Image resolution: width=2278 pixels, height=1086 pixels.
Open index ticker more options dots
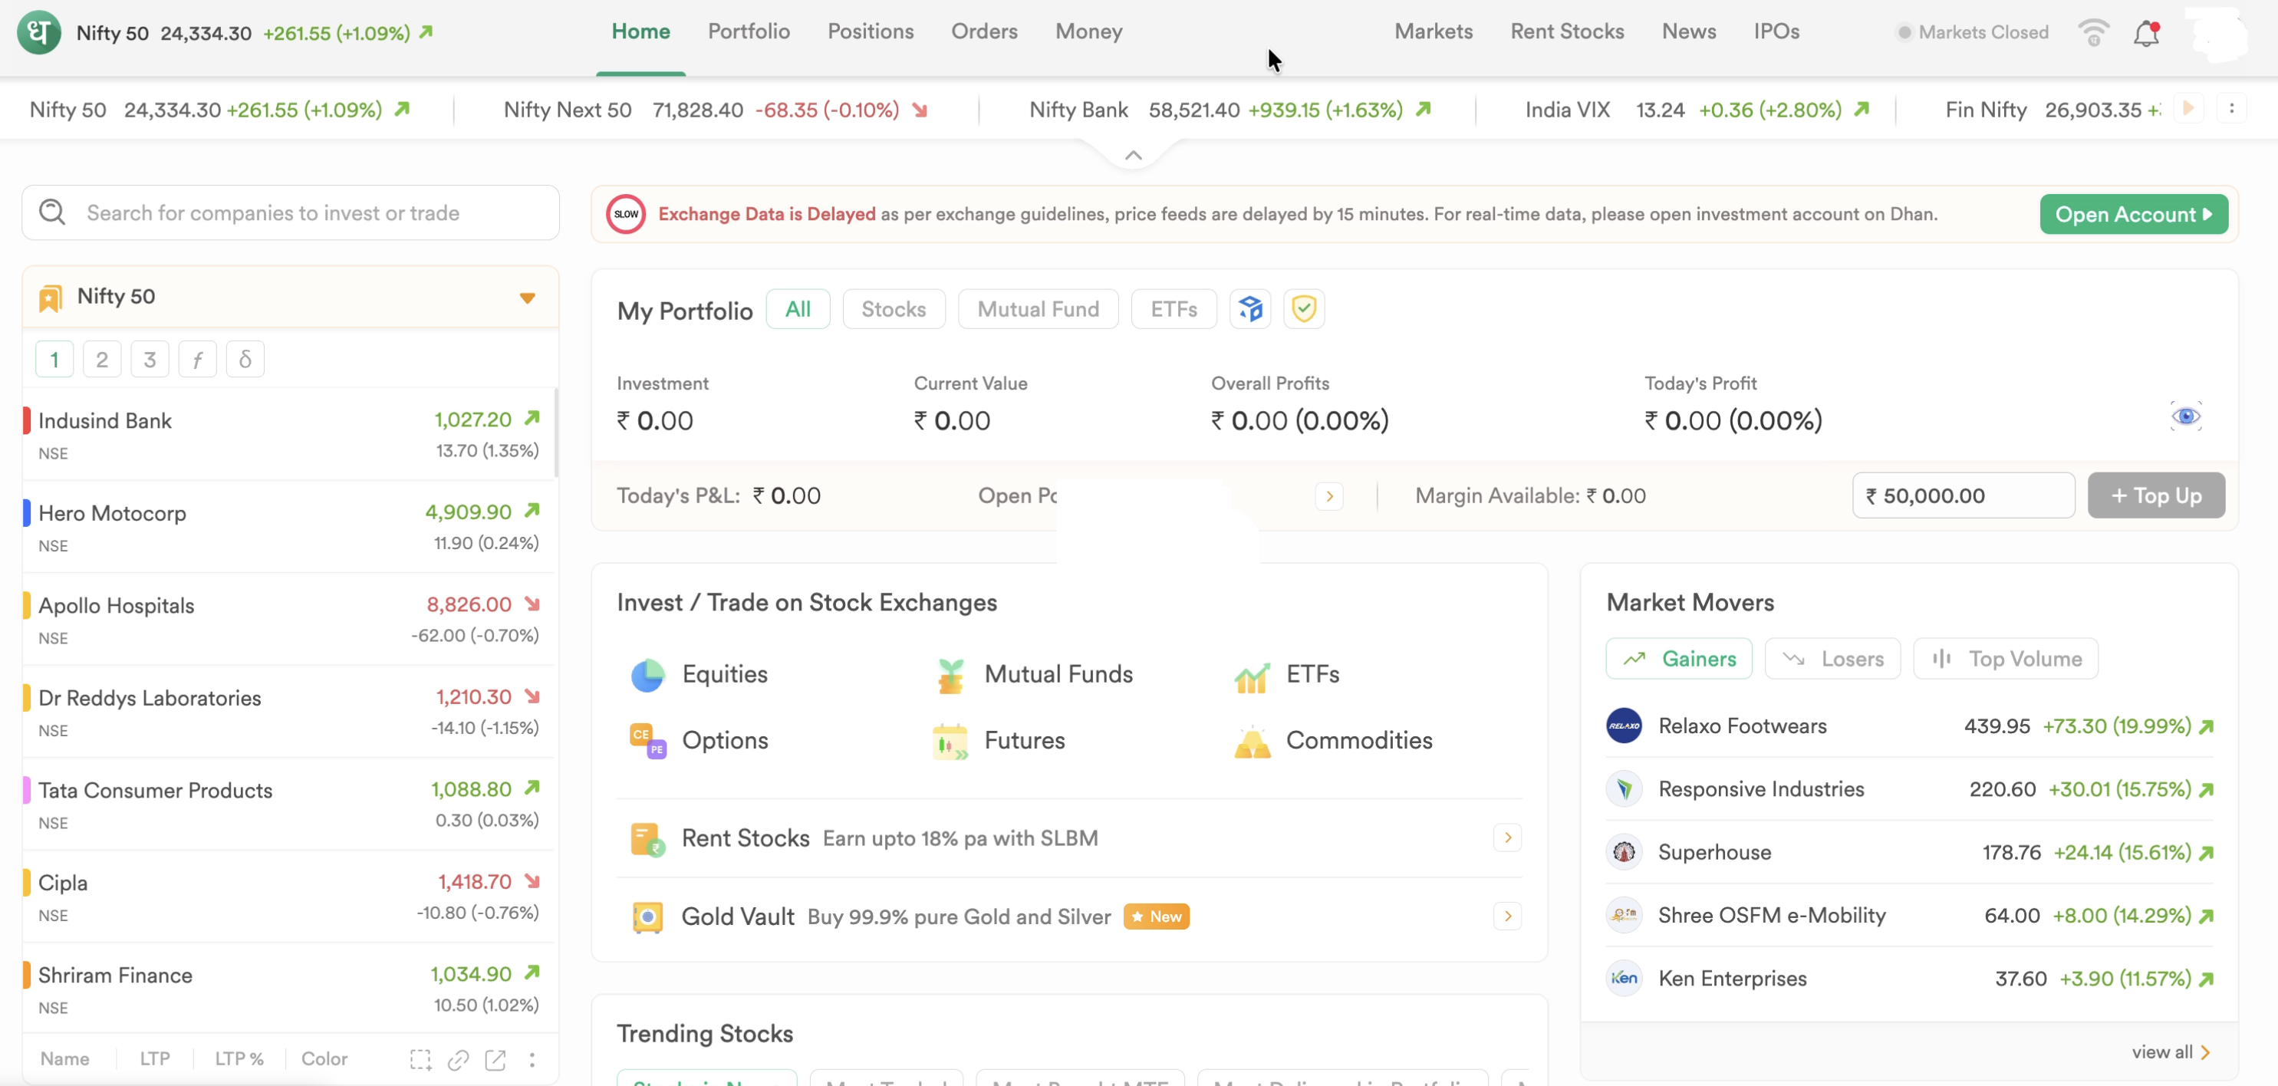(2231, 109)
